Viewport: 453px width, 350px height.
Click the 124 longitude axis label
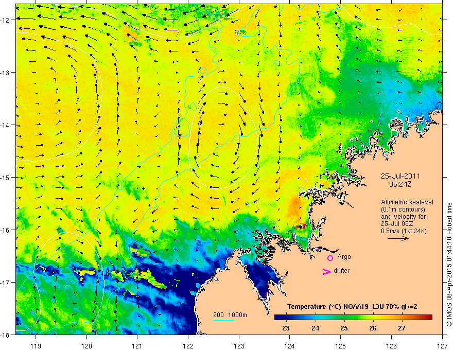(x=290, y=346)
